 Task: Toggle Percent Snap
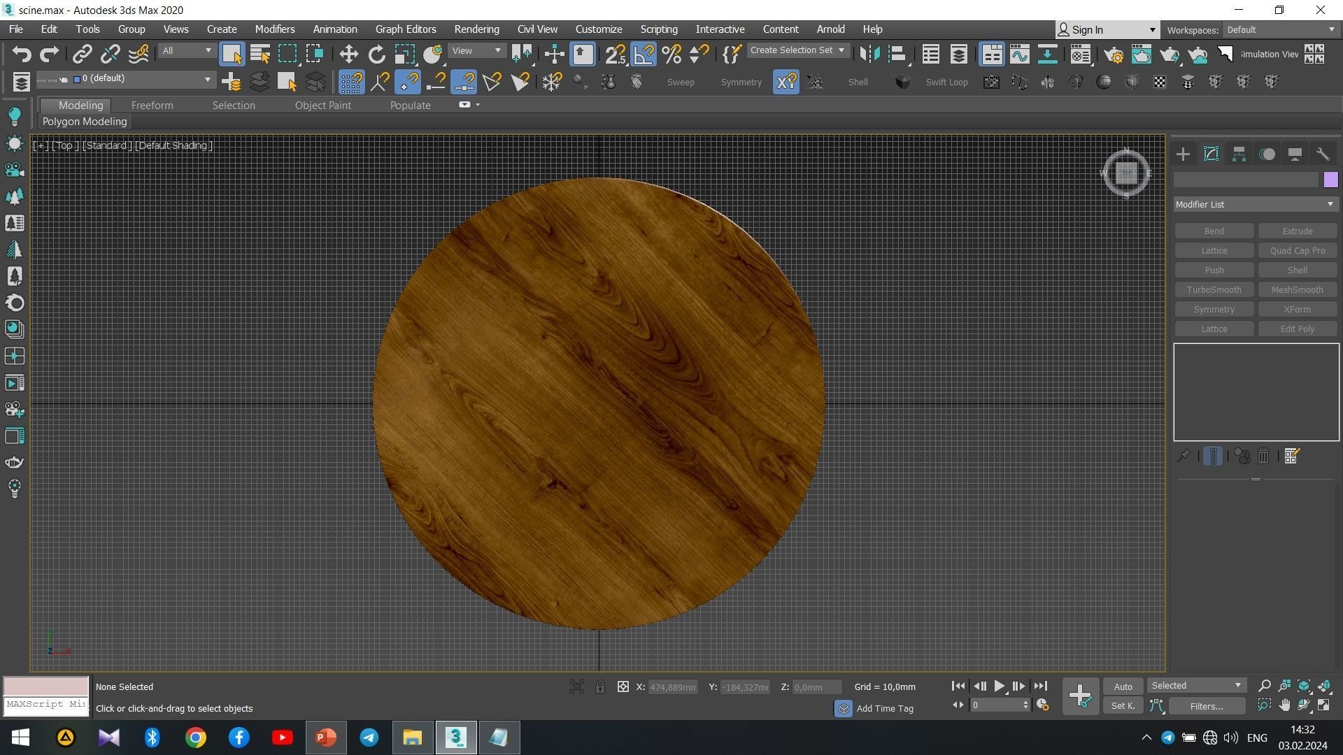(671, 54)
